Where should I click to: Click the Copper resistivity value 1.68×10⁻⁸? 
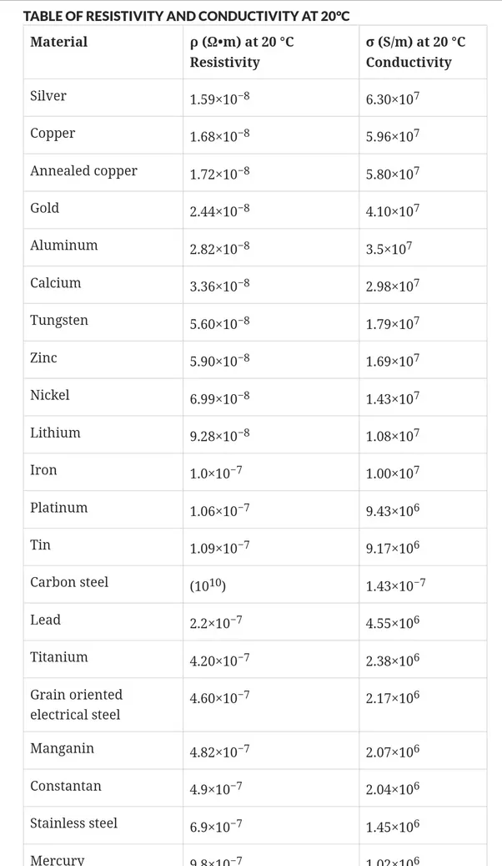(x=219, y=136)
